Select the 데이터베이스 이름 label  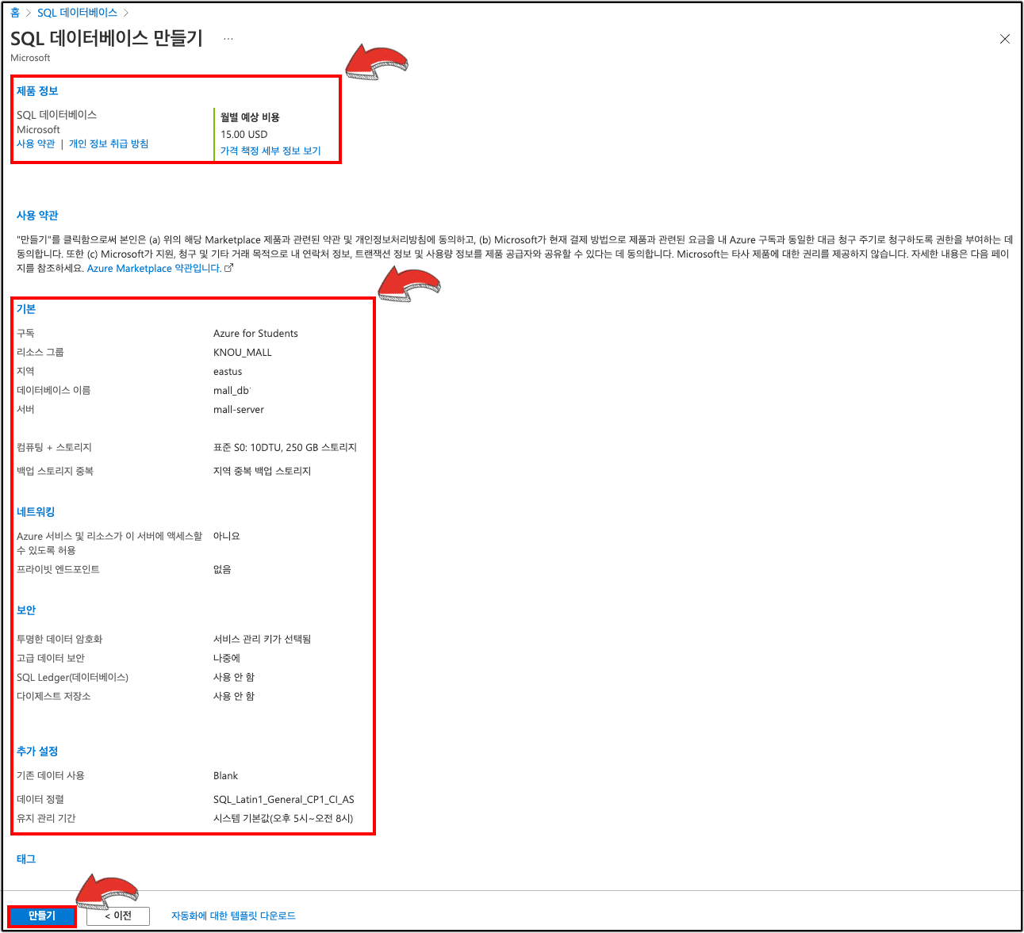coord(54,391)
